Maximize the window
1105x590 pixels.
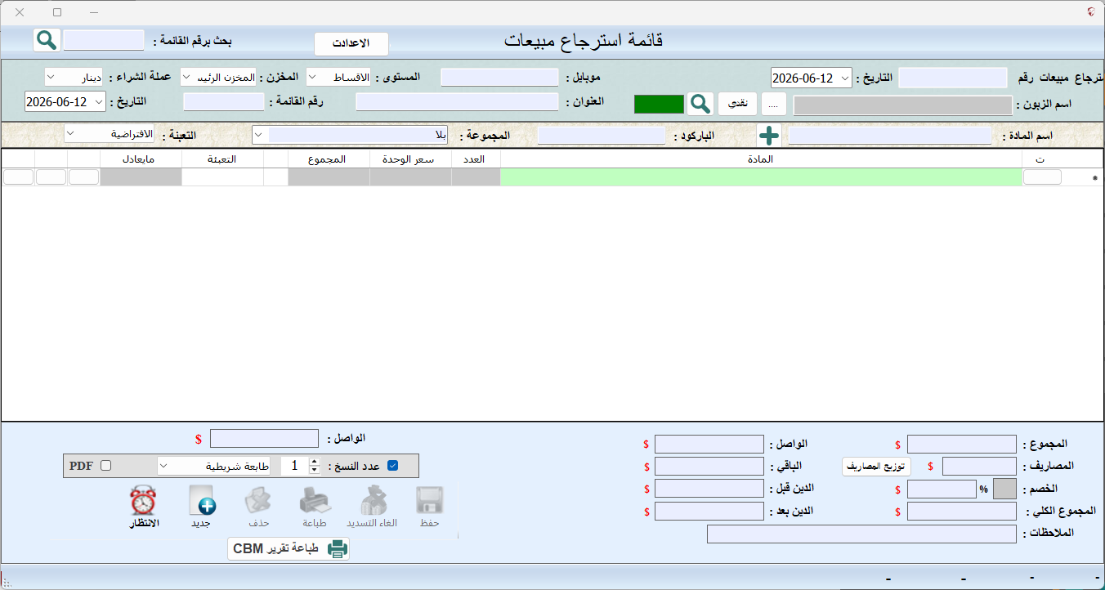[57, 12]
